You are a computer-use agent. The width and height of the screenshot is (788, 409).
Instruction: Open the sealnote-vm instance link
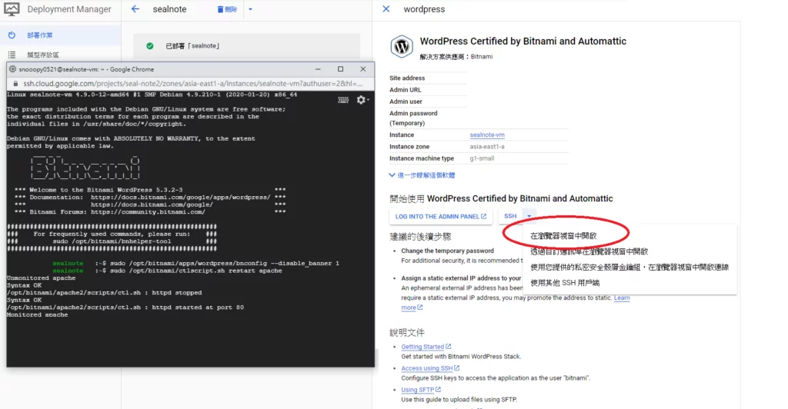(x=487, y=135)
